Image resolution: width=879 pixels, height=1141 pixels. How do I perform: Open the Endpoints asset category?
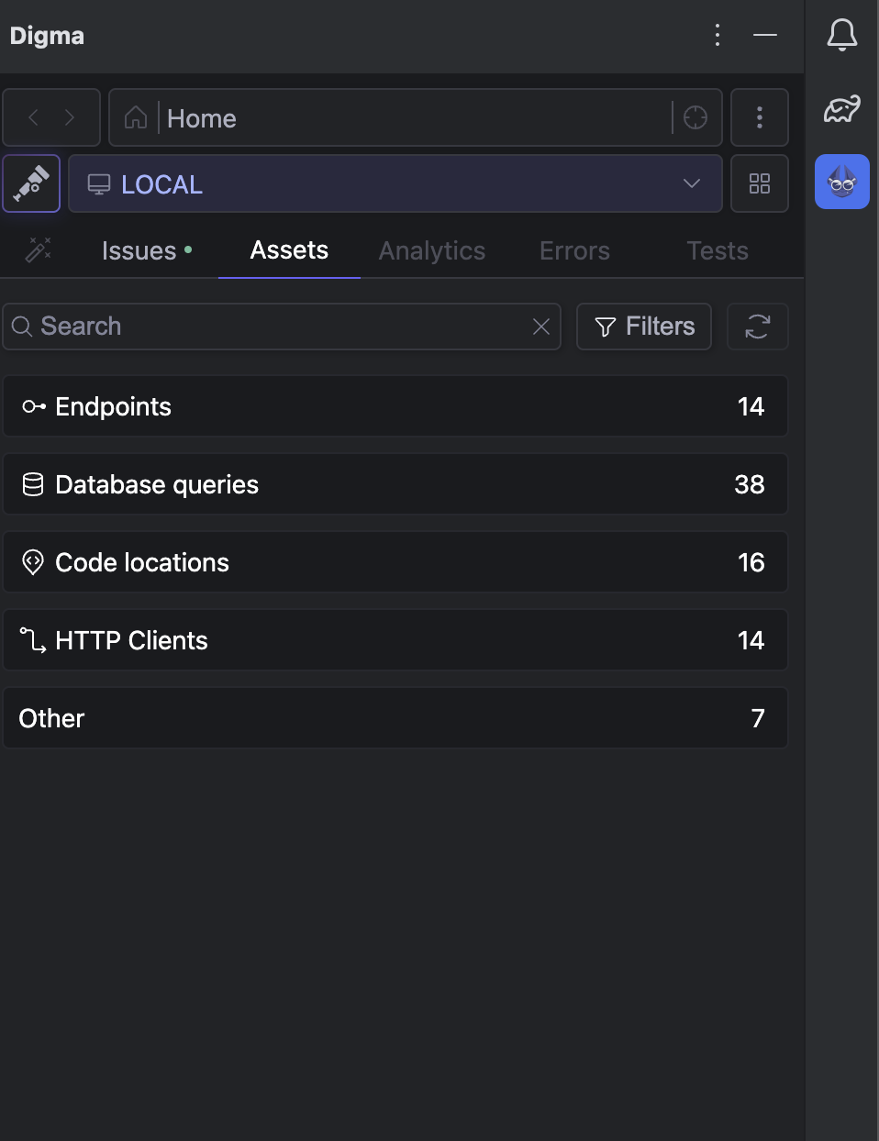point(395,406)
